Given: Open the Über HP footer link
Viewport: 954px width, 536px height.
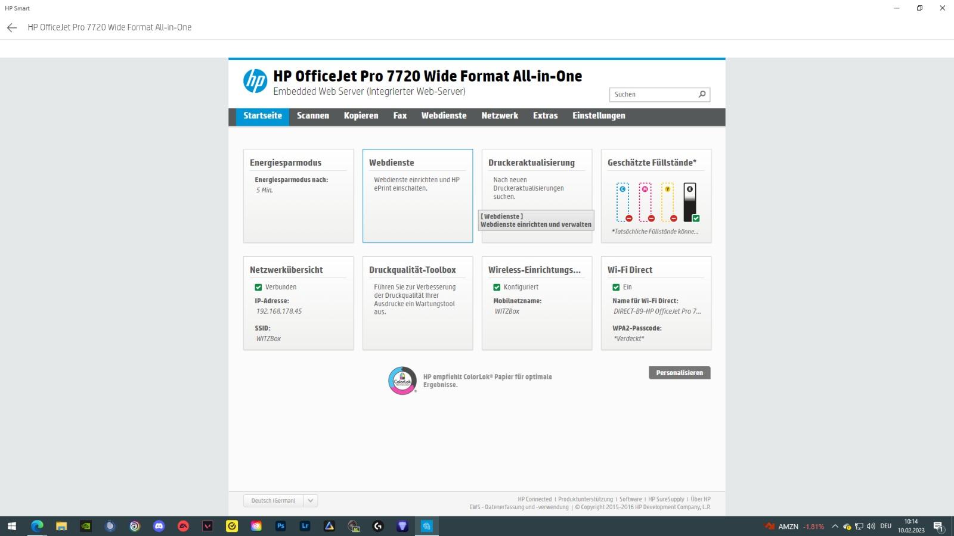Looking at the screenshot, I should coord(701,499).
